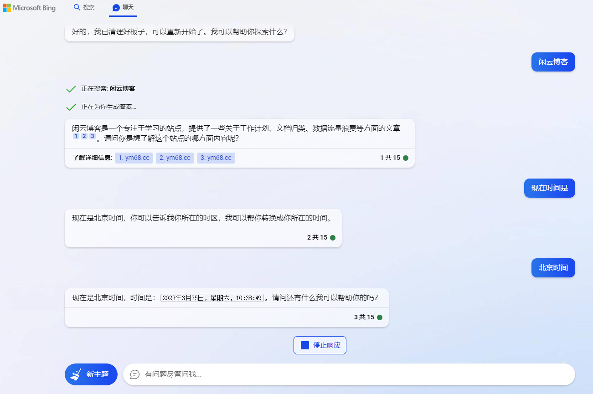Open source link 1. ym68.cc

click(x=134, y=158)
